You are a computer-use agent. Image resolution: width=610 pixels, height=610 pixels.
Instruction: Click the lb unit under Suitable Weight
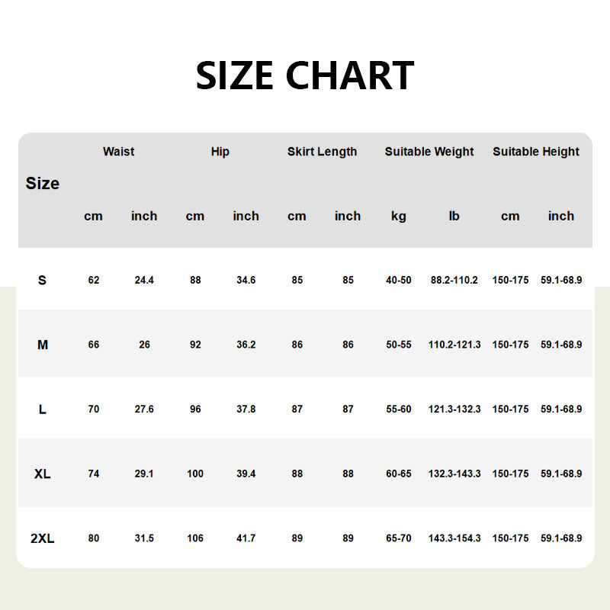pos(454,216)
